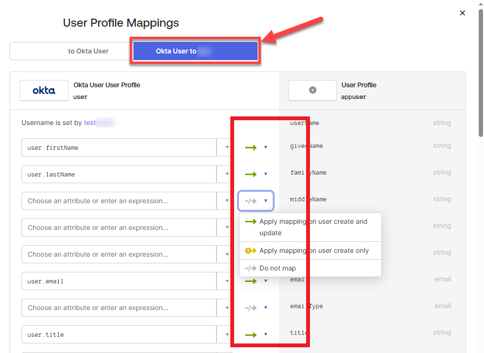Click the grey do-not-map icon in menu
Image resolution: width=484 pixels, height=353 pixels.
pos(251,268)
